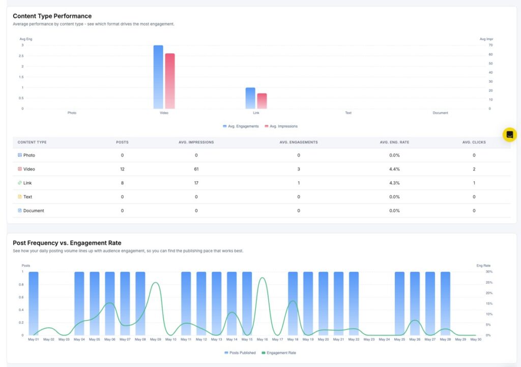Click Link engagement rate '4.3%'
Image resolution: width=521 pixels, height=367 pixels.
coord(394,183)
